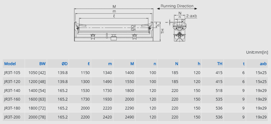Pick the JR3T-180 model cell
Viewport: 271px width, 124px height.
pos(12,108)
